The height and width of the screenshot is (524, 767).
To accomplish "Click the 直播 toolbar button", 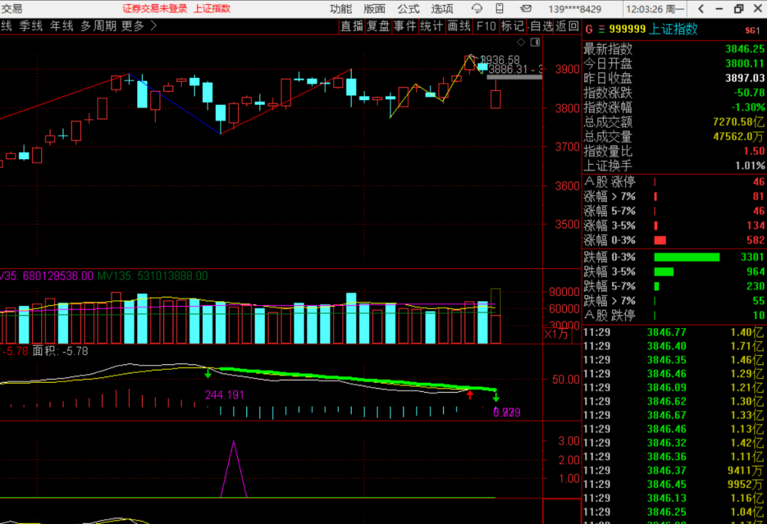I will (x=352, y=26).
